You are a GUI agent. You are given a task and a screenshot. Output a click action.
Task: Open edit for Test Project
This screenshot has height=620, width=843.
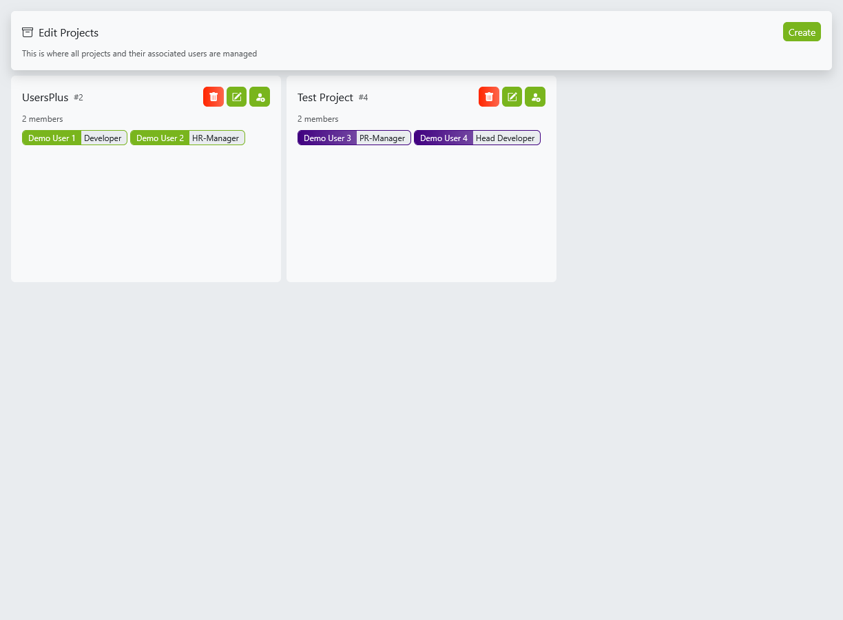[x=512, y=97]
